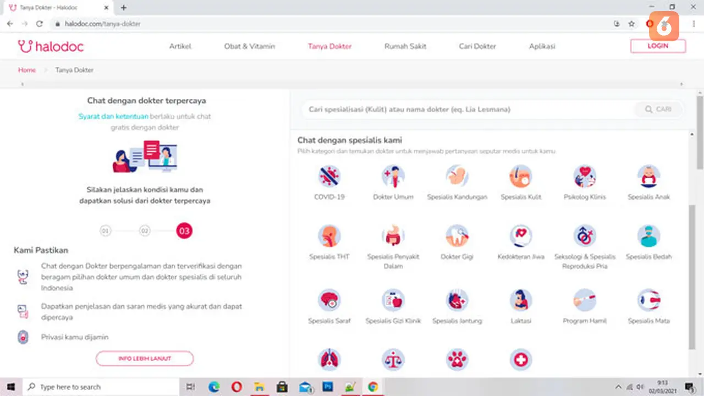Bookmark this page with the star icon
Viewport: 704px width, 396px height.
(631, 24)
